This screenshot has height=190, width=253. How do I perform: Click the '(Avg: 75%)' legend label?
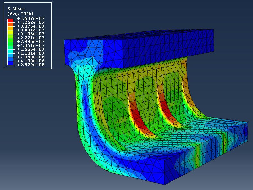click(20, 13)
